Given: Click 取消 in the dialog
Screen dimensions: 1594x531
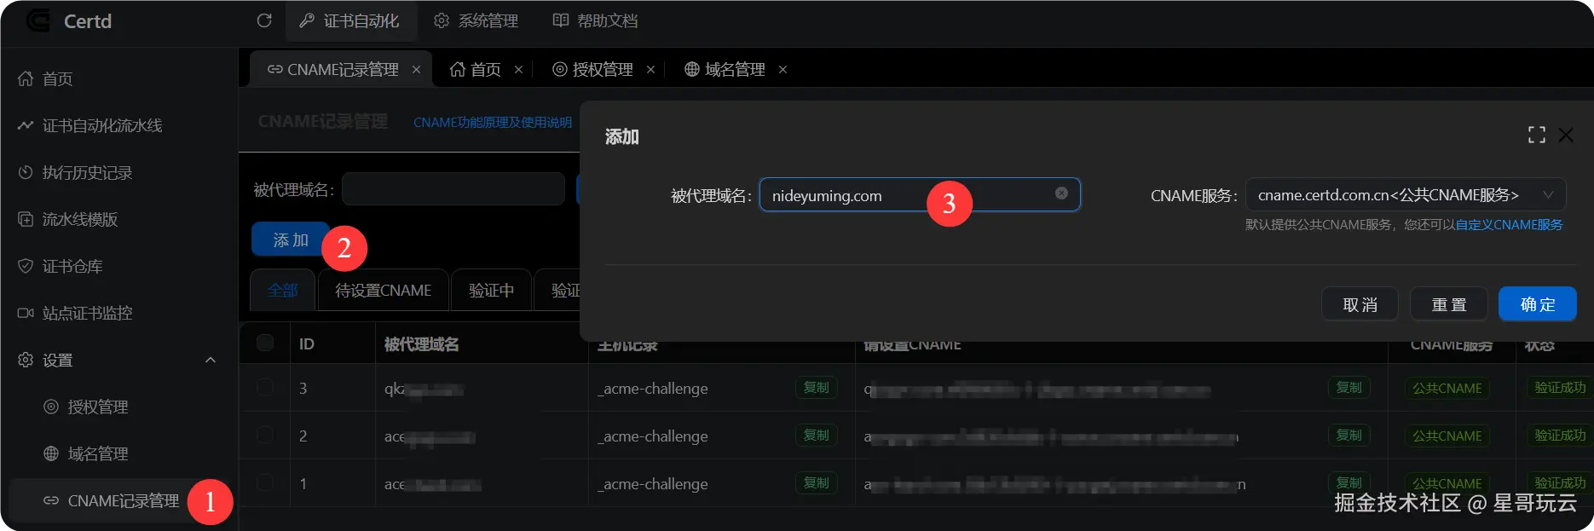Looking at the screenshot, I should click(x=1360, y=304).
